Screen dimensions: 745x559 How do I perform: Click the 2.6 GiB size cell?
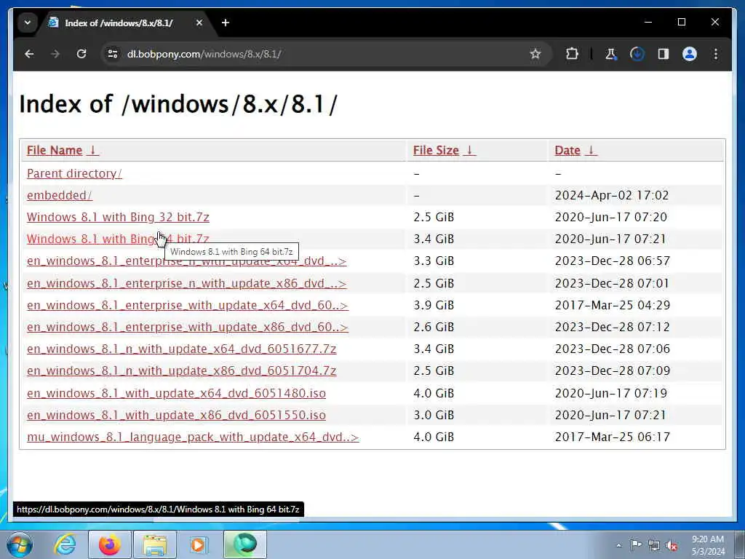pyautogui.click(x=434, y=327)
